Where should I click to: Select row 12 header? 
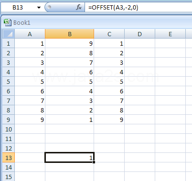point(9,148)
